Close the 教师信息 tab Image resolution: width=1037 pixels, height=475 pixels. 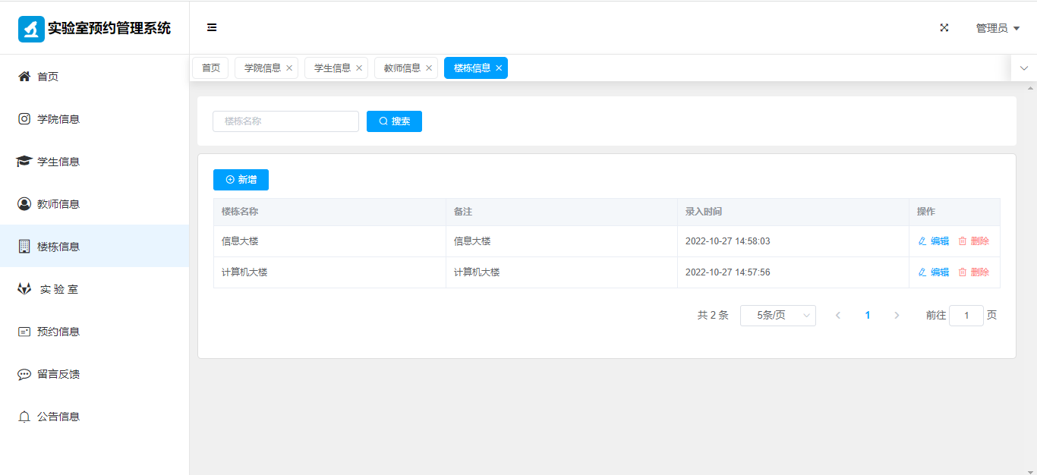pyautogui.click(x=429, y=68)
